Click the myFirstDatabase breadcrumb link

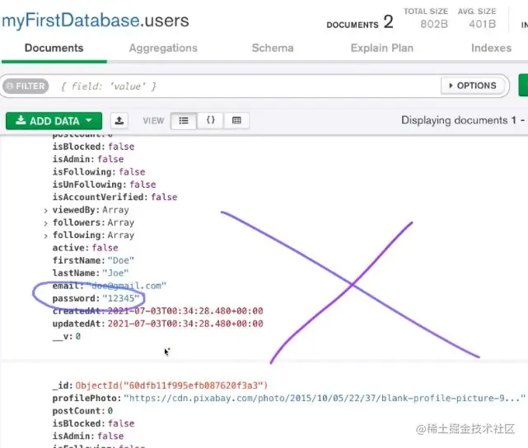(x=71, y=21)
